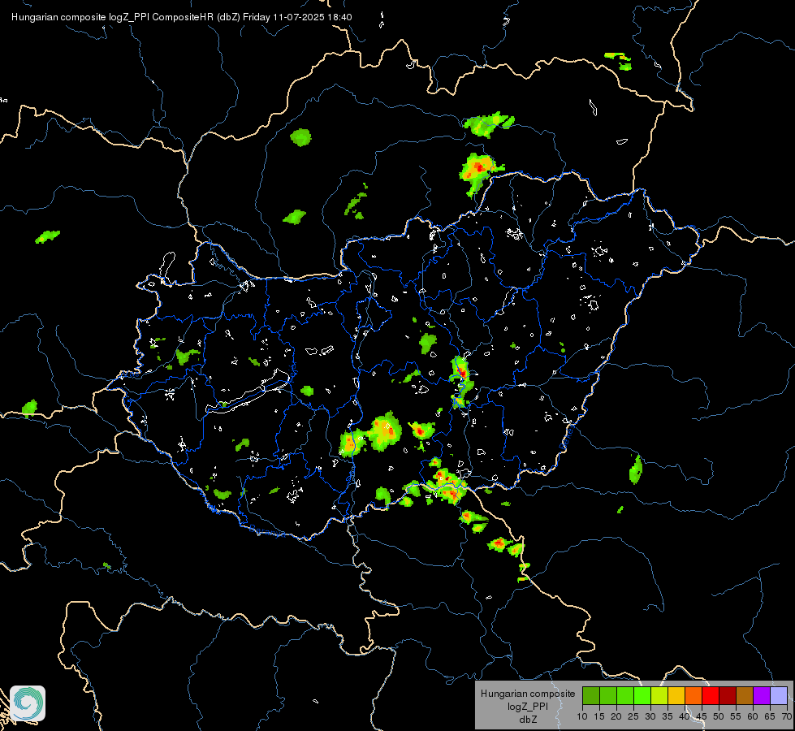
Task: Select the 25–30 dBZ bright green swatch
Action: coord(642,695)
